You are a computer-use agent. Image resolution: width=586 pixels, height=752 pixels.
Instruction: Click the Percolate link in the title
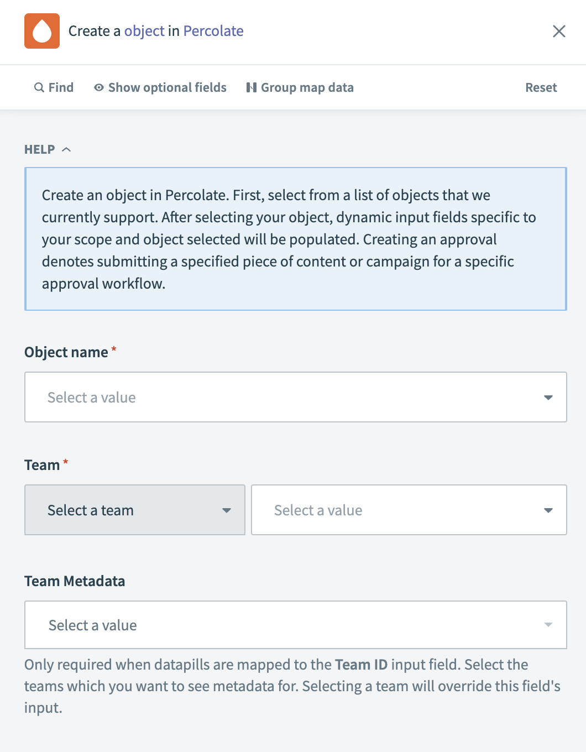pyautogui.click(x=213, y=31)
